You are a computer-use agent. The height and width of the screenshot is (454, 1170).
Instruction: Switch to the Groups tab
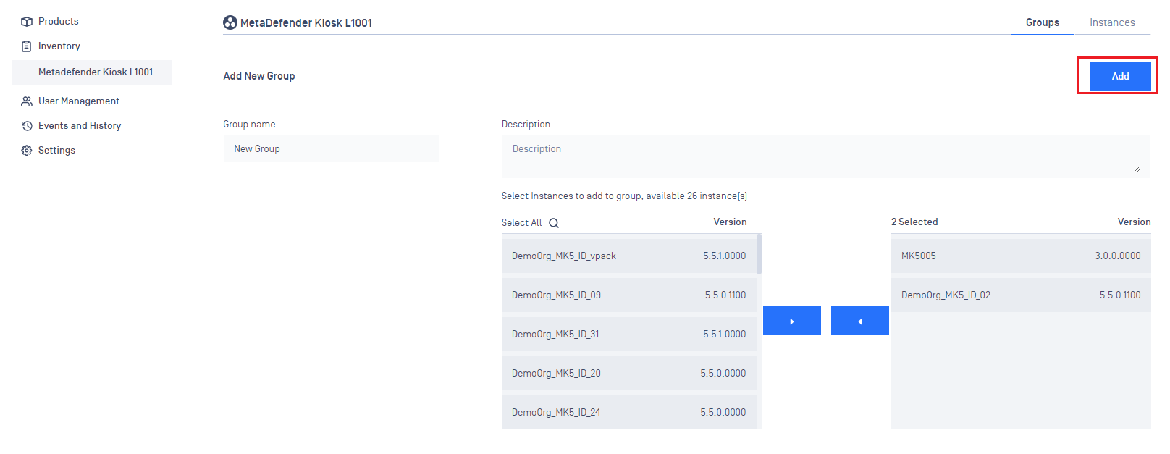pos(1043,22)
